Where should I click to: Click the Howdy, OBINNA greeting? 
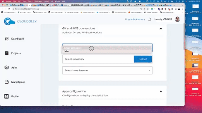[163, 19]
